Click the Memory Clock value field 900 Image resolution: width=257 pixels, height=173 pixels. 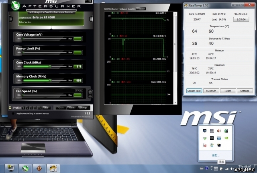point(78,80)
